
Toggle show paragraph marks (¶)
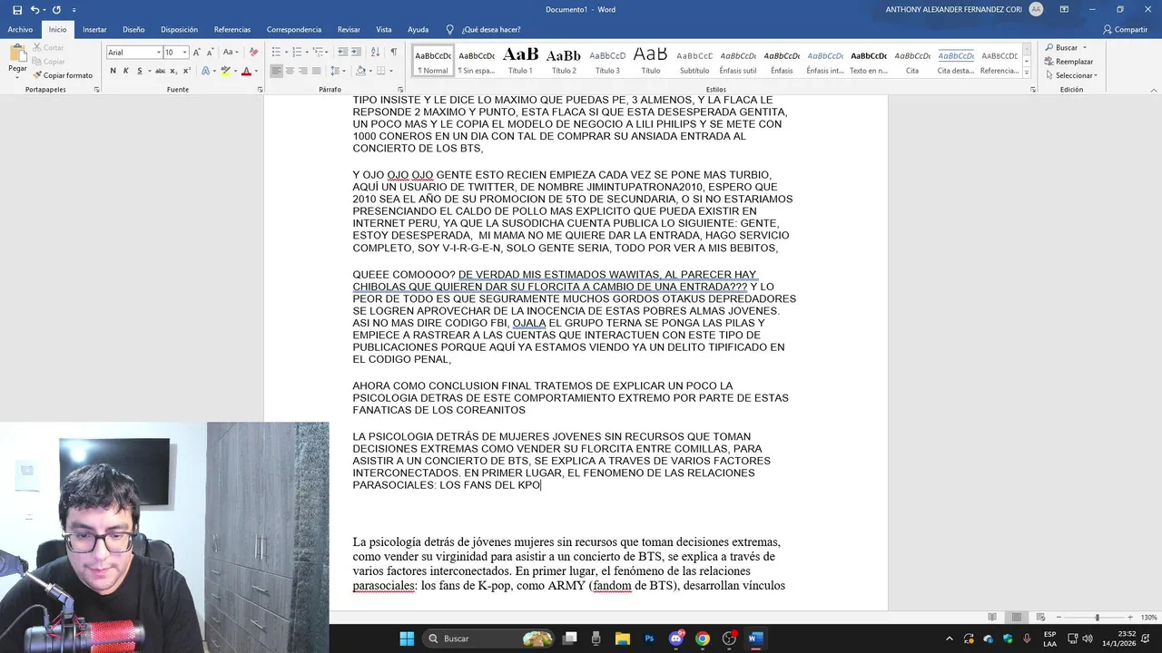coord(393,53)
